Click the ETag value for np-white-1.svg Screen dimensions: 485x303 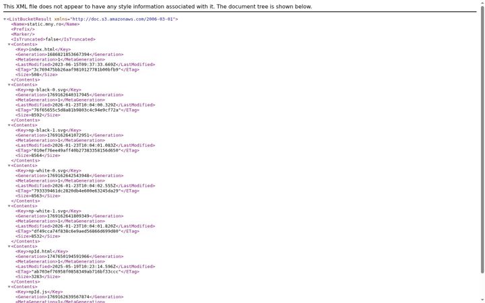pyautogui.click(x=75, y=231)
